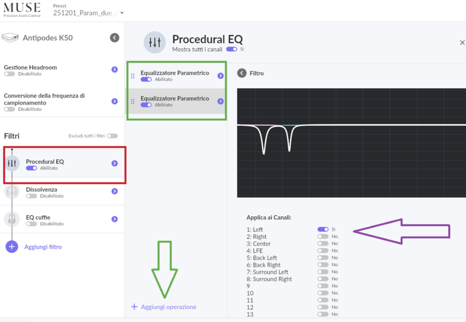
Task: Open the Preset dropdown menu
Action: [x=122, y=13]
